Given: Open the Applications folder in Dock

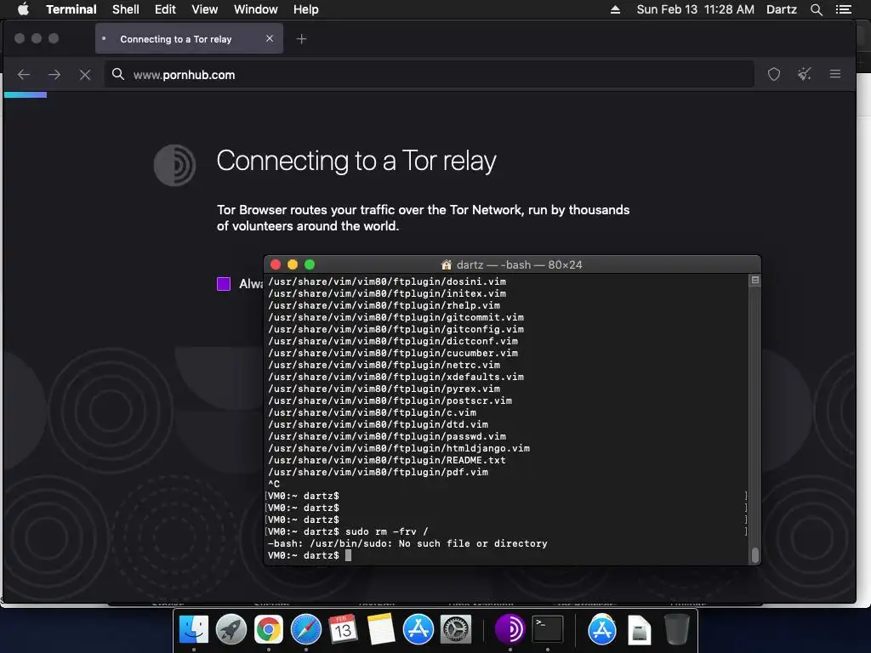Looking at the screenshot, I should [x=602, y=629].
